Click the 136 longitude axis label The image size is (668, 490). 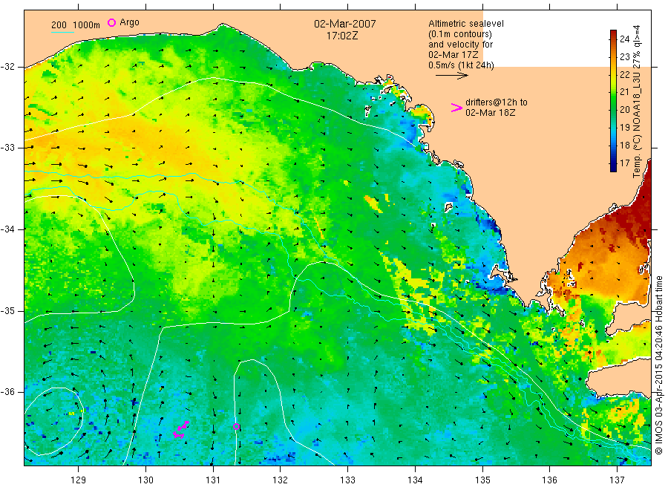pyautogui.click(x=549, y=480)
